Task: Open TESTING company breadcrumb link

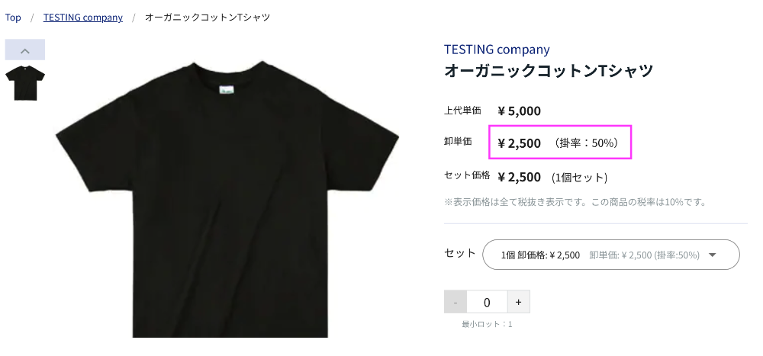Action: click(82, 18)
